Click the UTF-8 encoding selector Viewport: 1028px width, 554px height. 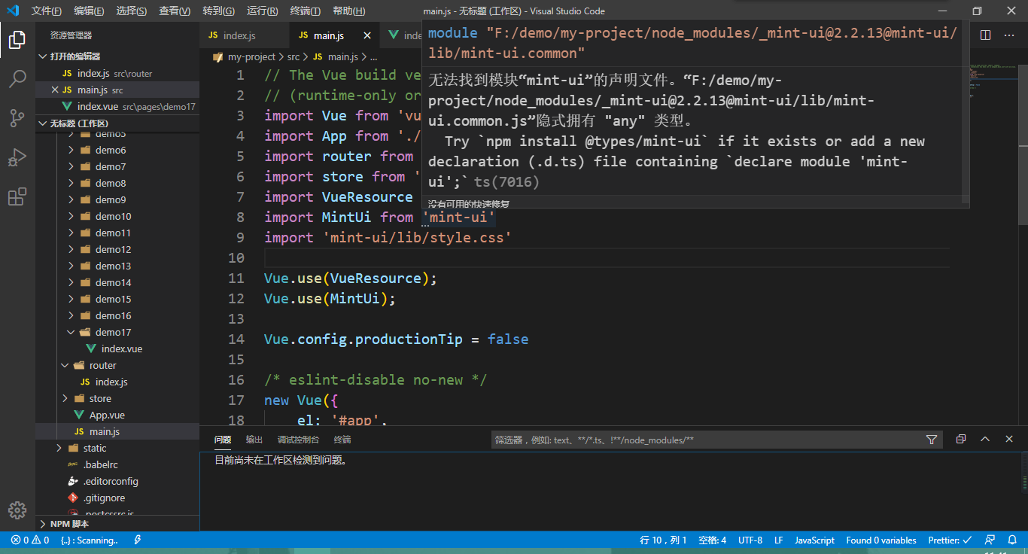pos(750,540)
